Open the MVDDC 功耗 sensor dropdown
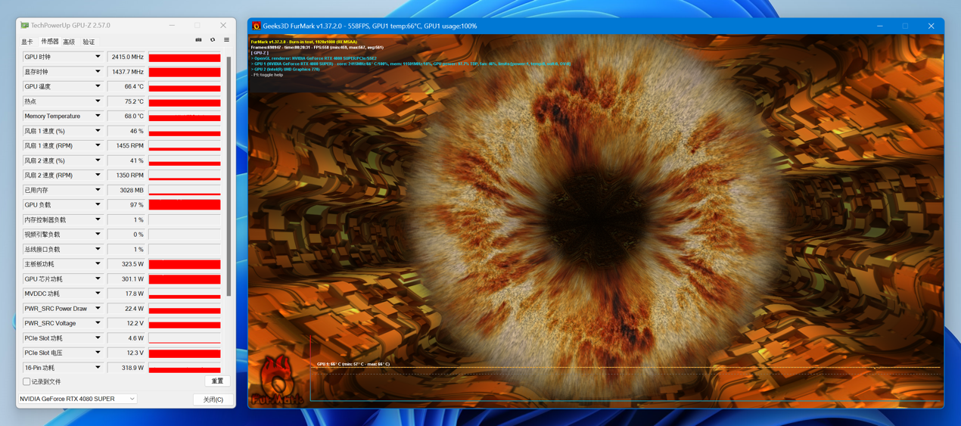This screenshot has height=426, width=961. click(x=98, y=294)
